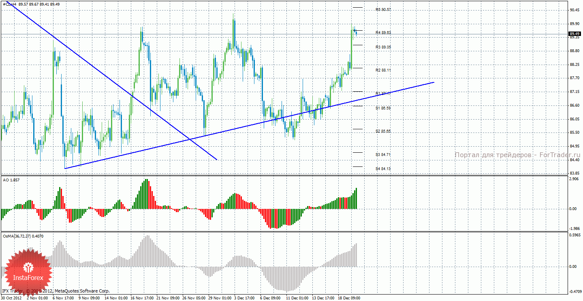Click 88.80 on the price axis
The width and height of the screenshot is (583, 301).
click(x=575, y=51)
